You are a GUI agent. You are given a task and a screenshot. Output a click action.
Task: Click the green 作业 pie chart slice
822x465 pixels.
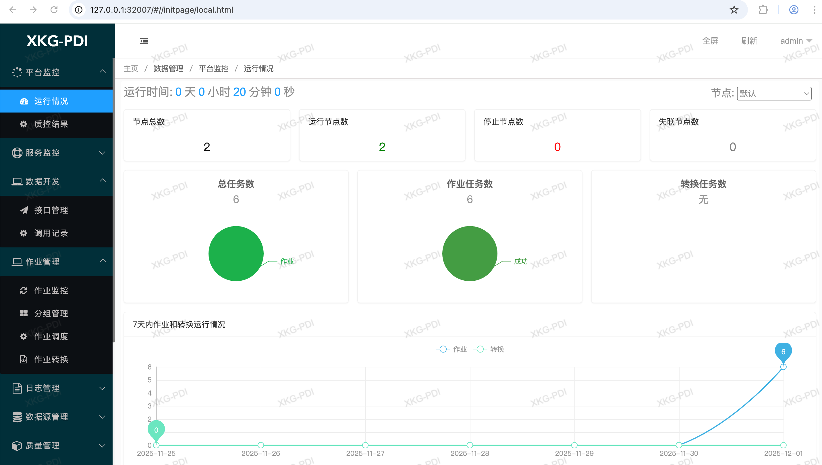point(236,253)
